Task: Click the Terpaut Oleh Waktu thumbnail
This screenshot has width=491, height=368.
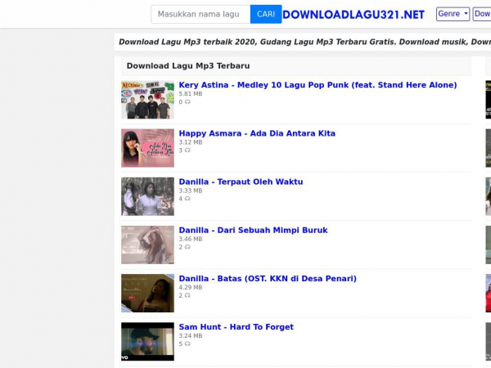Action: [x=147, y=196]
